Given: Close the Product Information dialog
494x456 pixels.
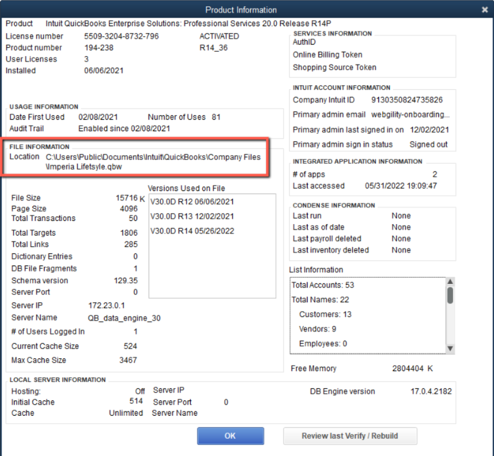Looking at the screenshot, I should click(486, 10).
